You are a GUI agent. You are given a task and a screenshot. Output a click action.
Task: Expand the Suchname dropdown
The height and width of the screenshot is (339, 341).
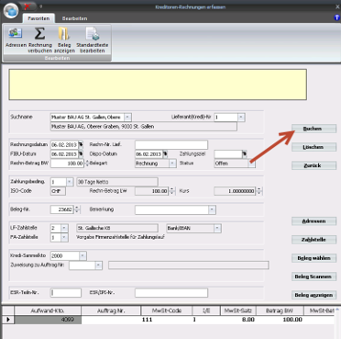[127, 117]
